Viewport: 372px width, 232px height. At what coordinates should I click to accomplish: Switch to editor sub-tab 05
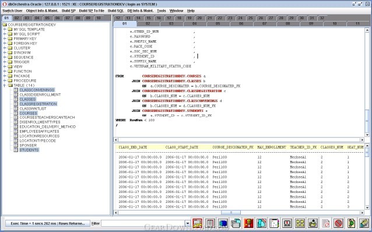[218, 23]
